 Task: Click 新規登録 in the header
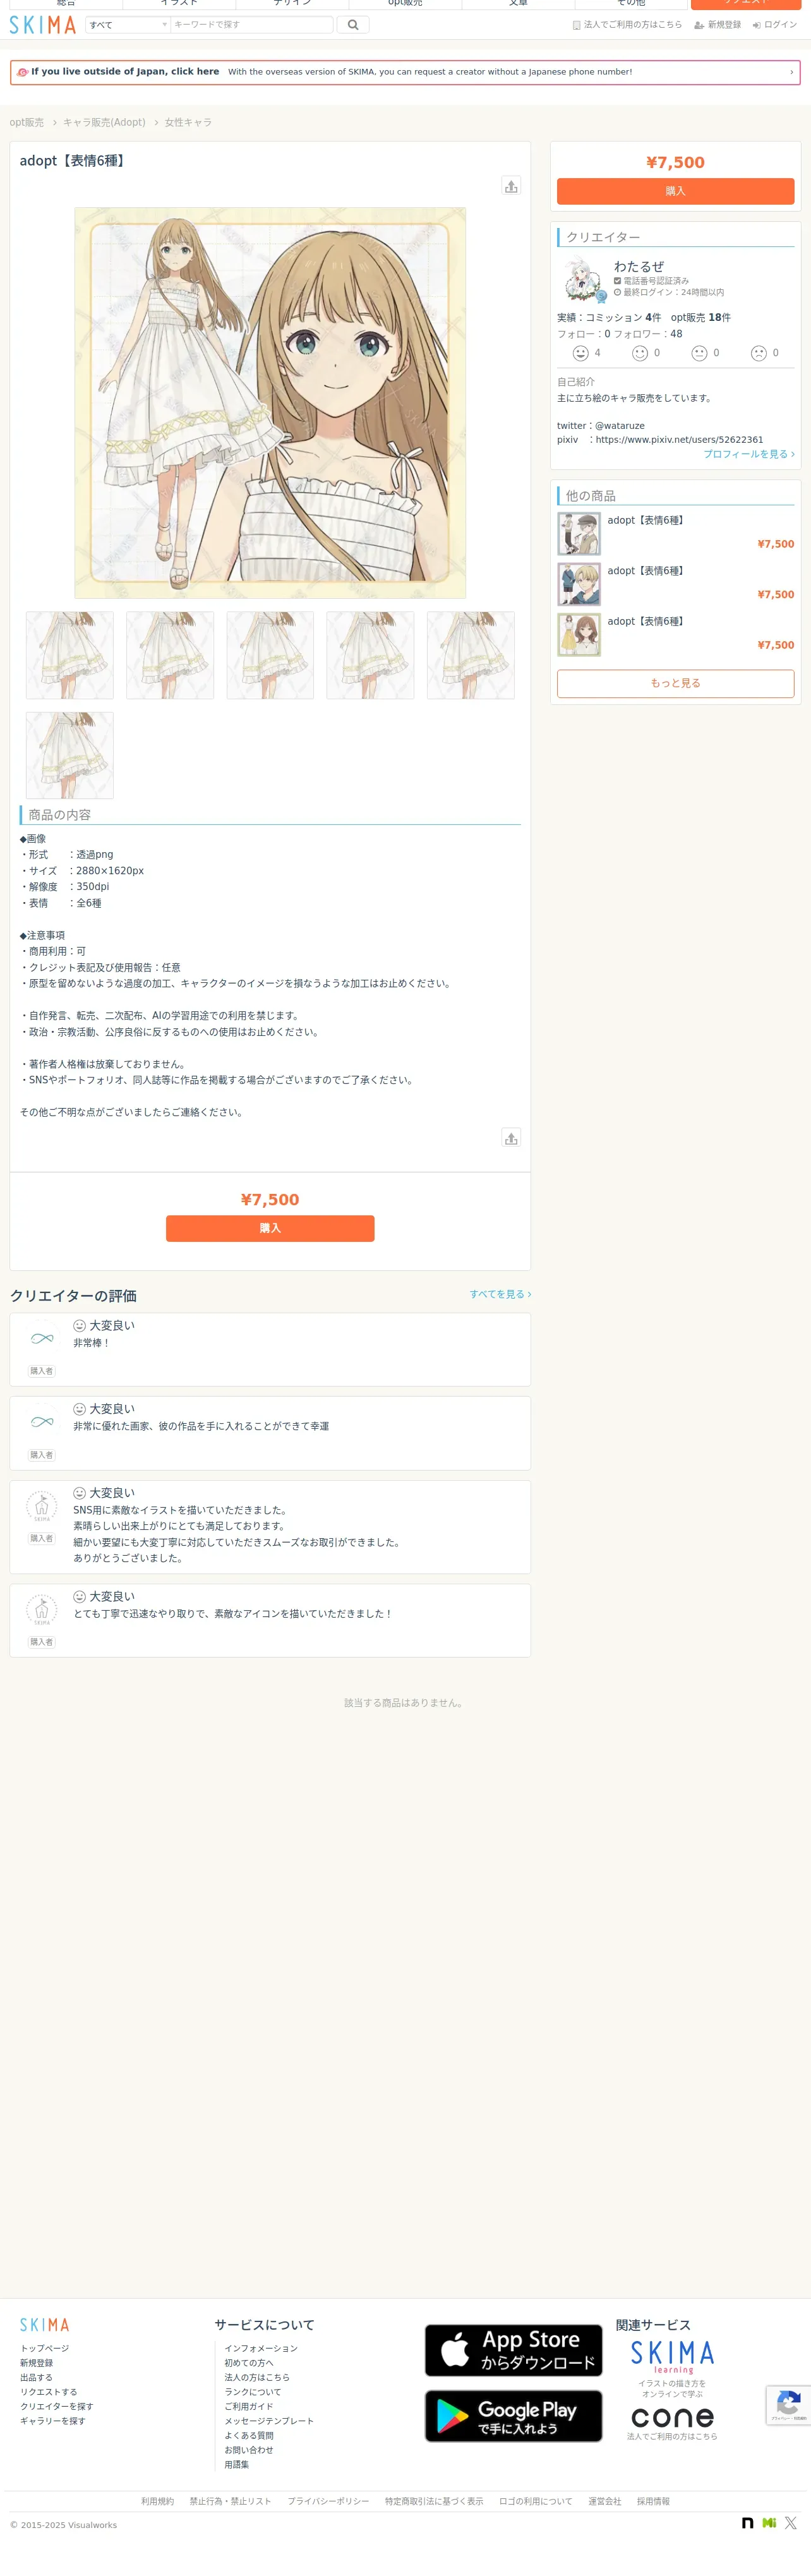click(x=718, y=25)
